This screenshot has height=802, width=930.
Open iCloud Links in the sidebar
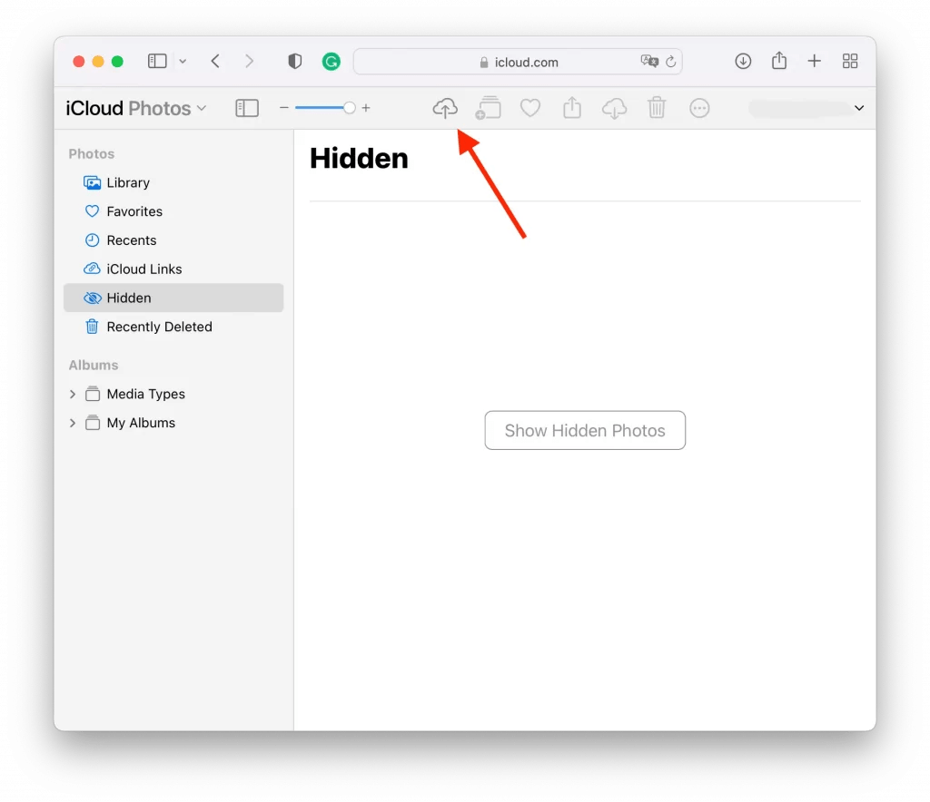(143, 269)
